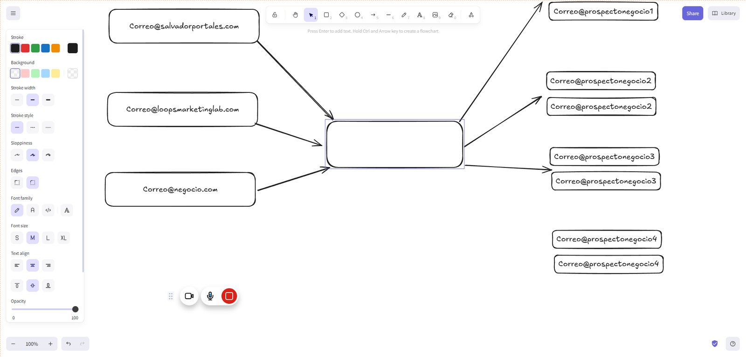Reset zoom via 100% label
This screenshot has height=357, width=746.
[x=32, y=344]
